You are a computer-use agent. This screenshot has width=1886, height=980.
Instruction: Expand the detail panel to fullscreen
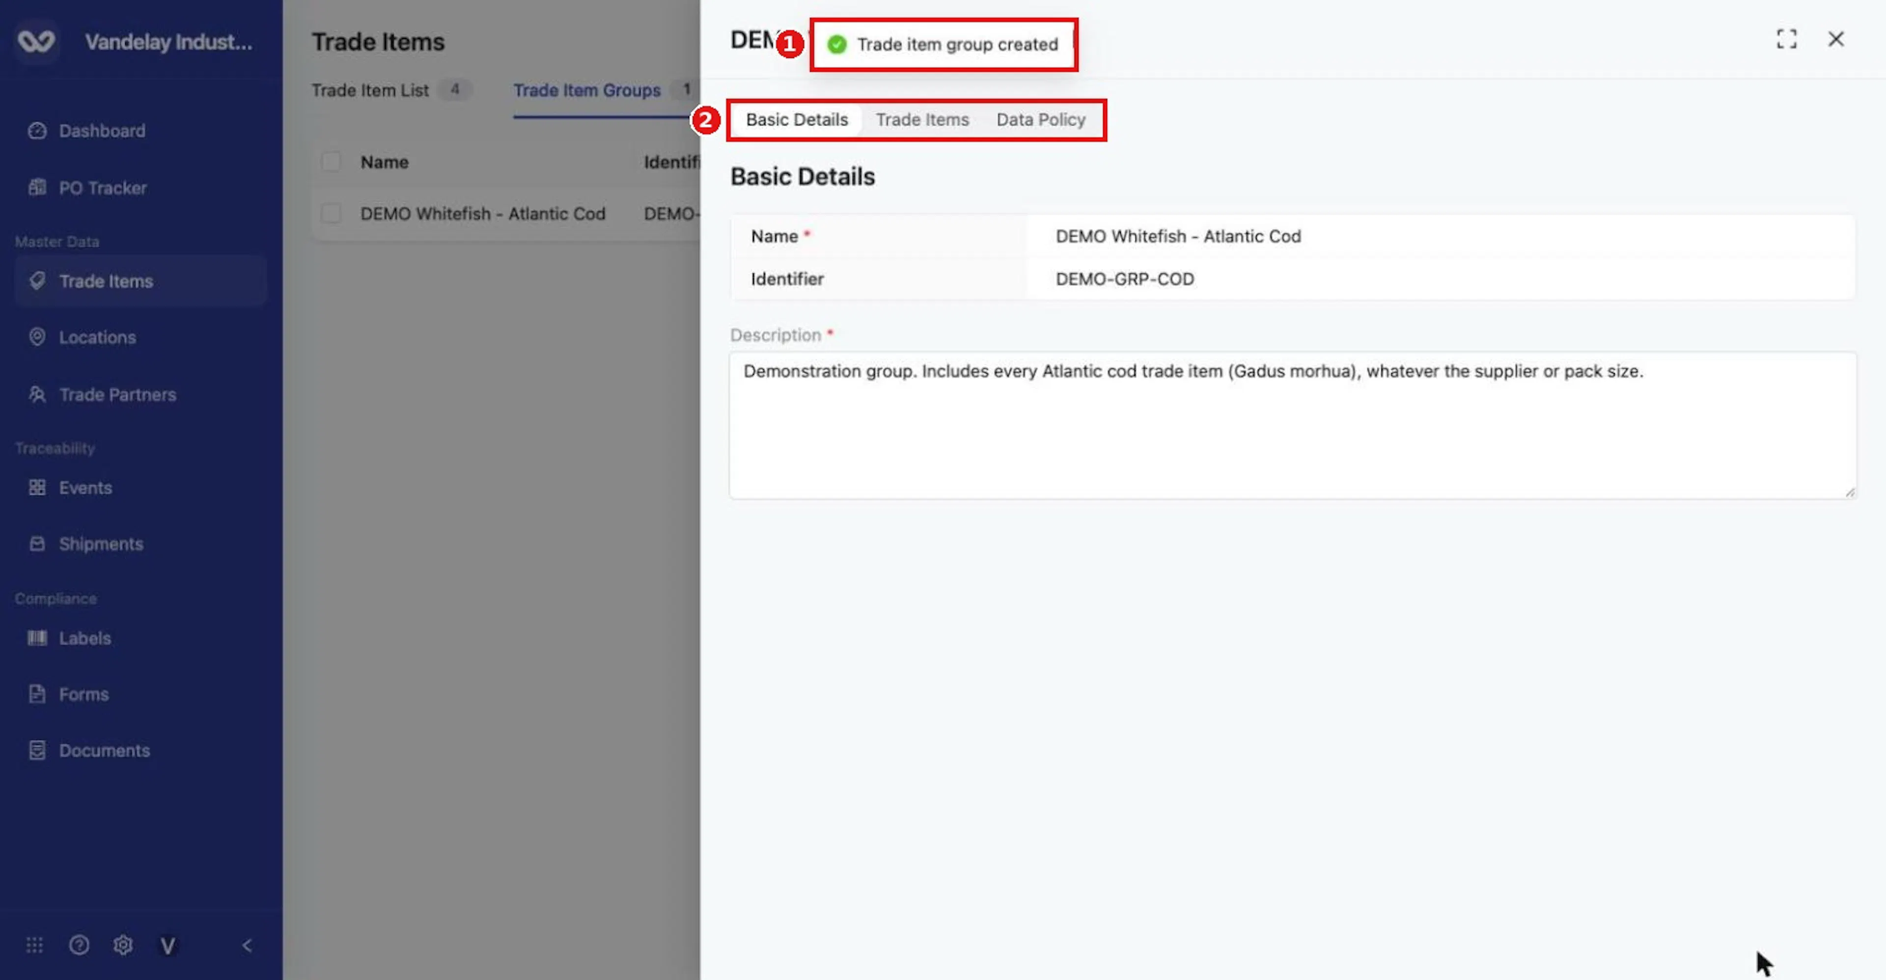1786,39
